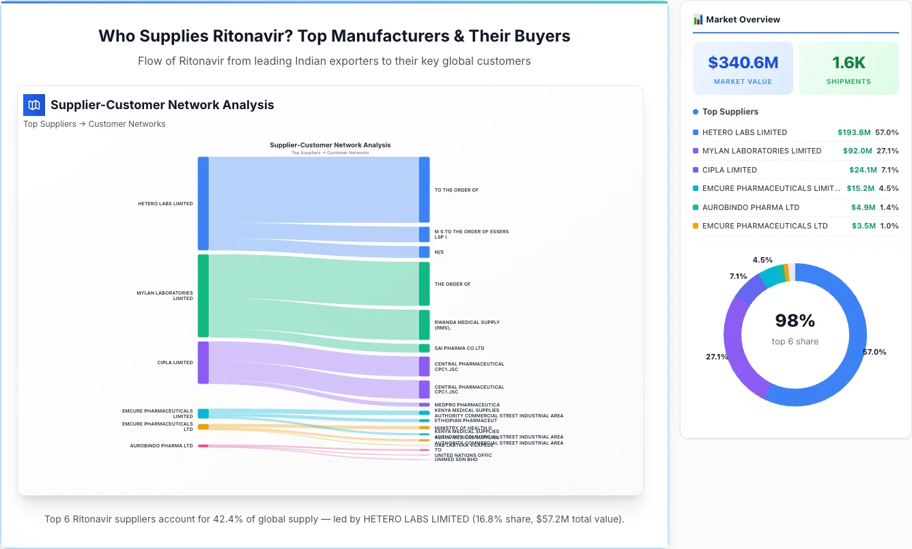Viewport: 912px width, 549px height.
Task: Click the blue legend square for HETERO LABS LIMITED
Action: coord(696,132)
